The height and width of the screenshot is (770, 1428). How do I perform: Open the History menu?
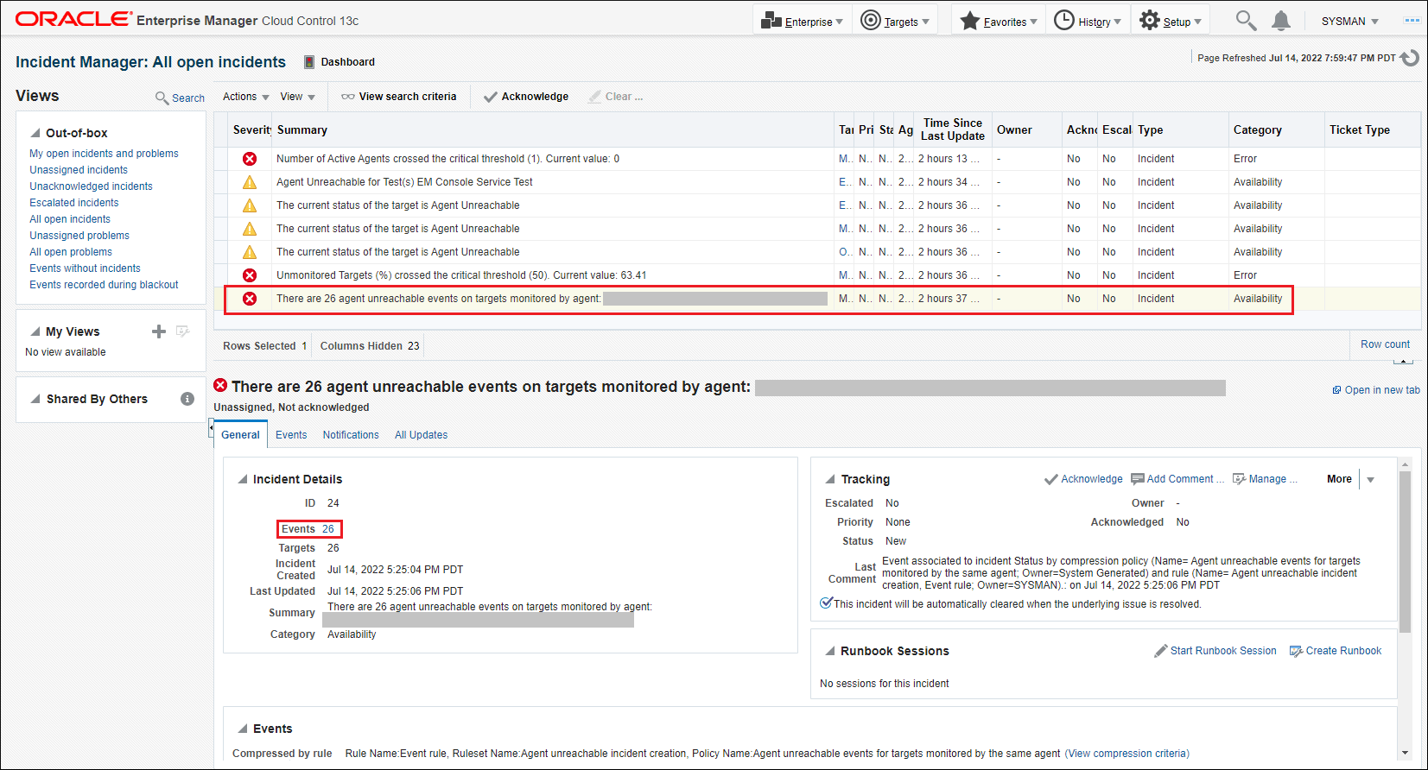[x=1088, y=21]
